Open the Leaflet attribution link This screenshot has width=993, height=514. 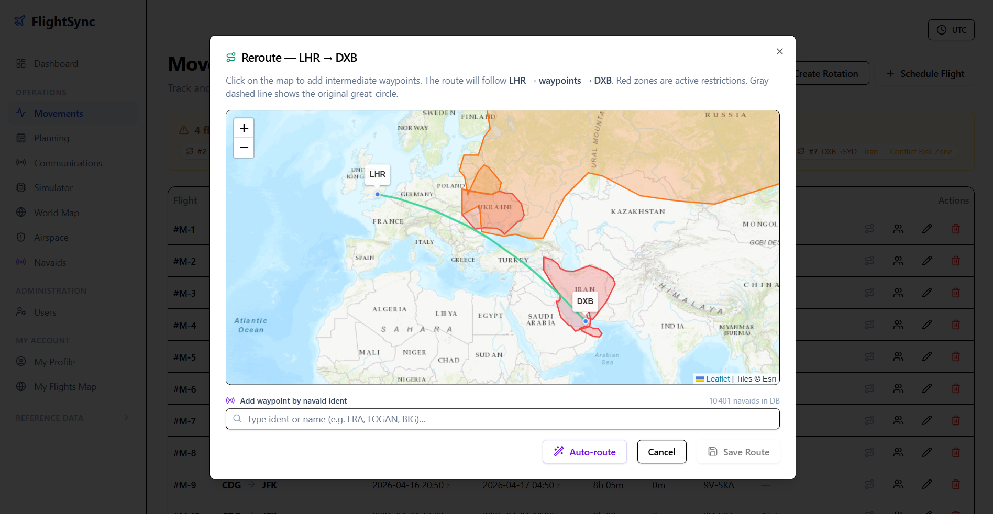pos(718,379)
